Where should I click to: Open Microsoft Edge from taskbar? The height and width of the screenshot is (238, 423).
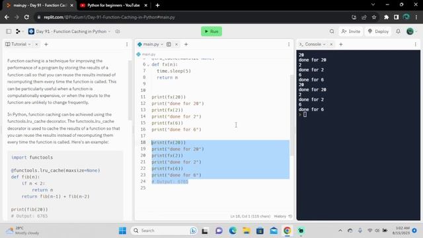(233, 231)
